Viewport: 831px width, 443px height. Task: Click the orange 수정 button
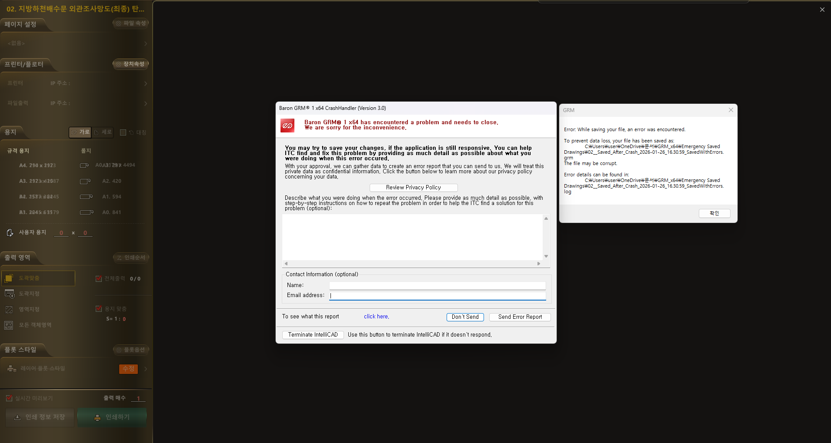[128, 369]
